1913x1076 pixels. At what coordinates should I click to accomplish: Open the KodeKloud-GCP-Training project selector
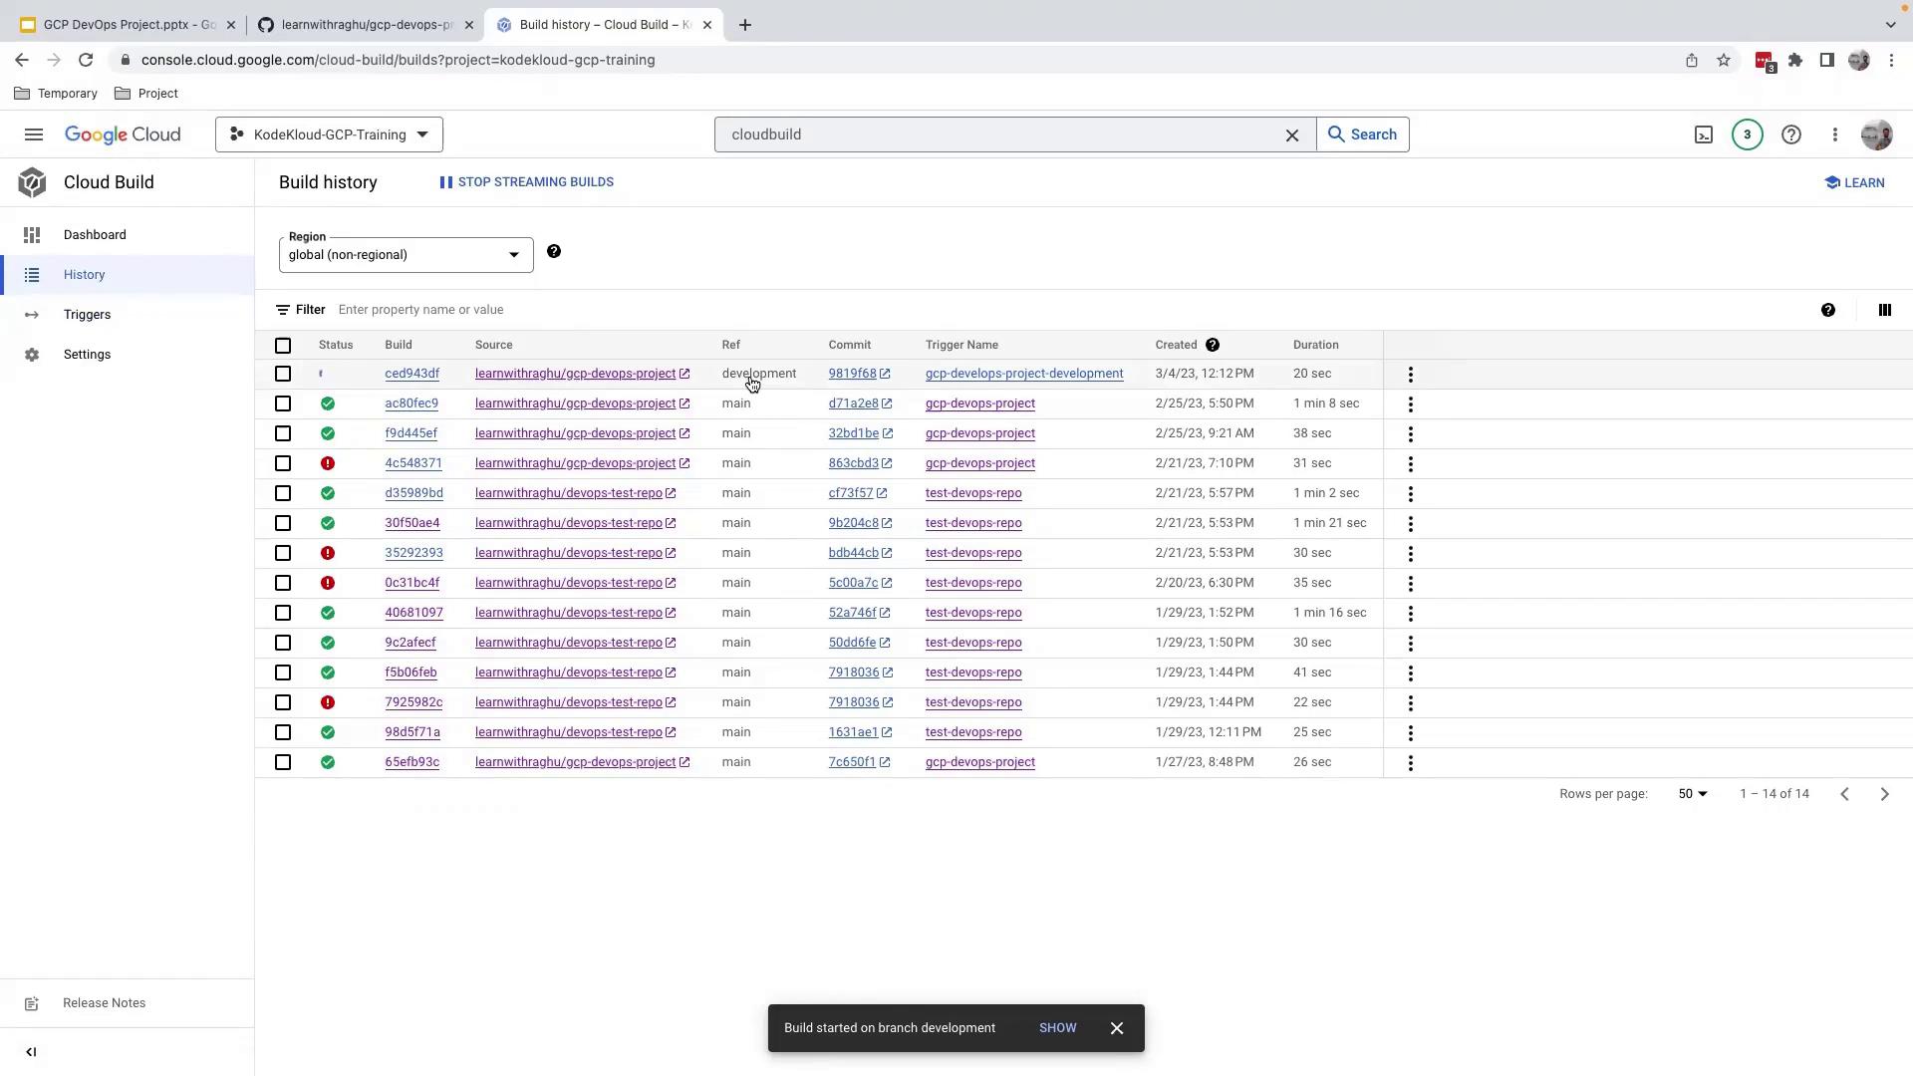[x=329, y=134]
